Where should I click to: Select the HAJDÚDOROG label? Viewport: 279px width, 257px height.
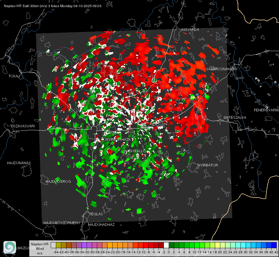[x=58, y=182]
